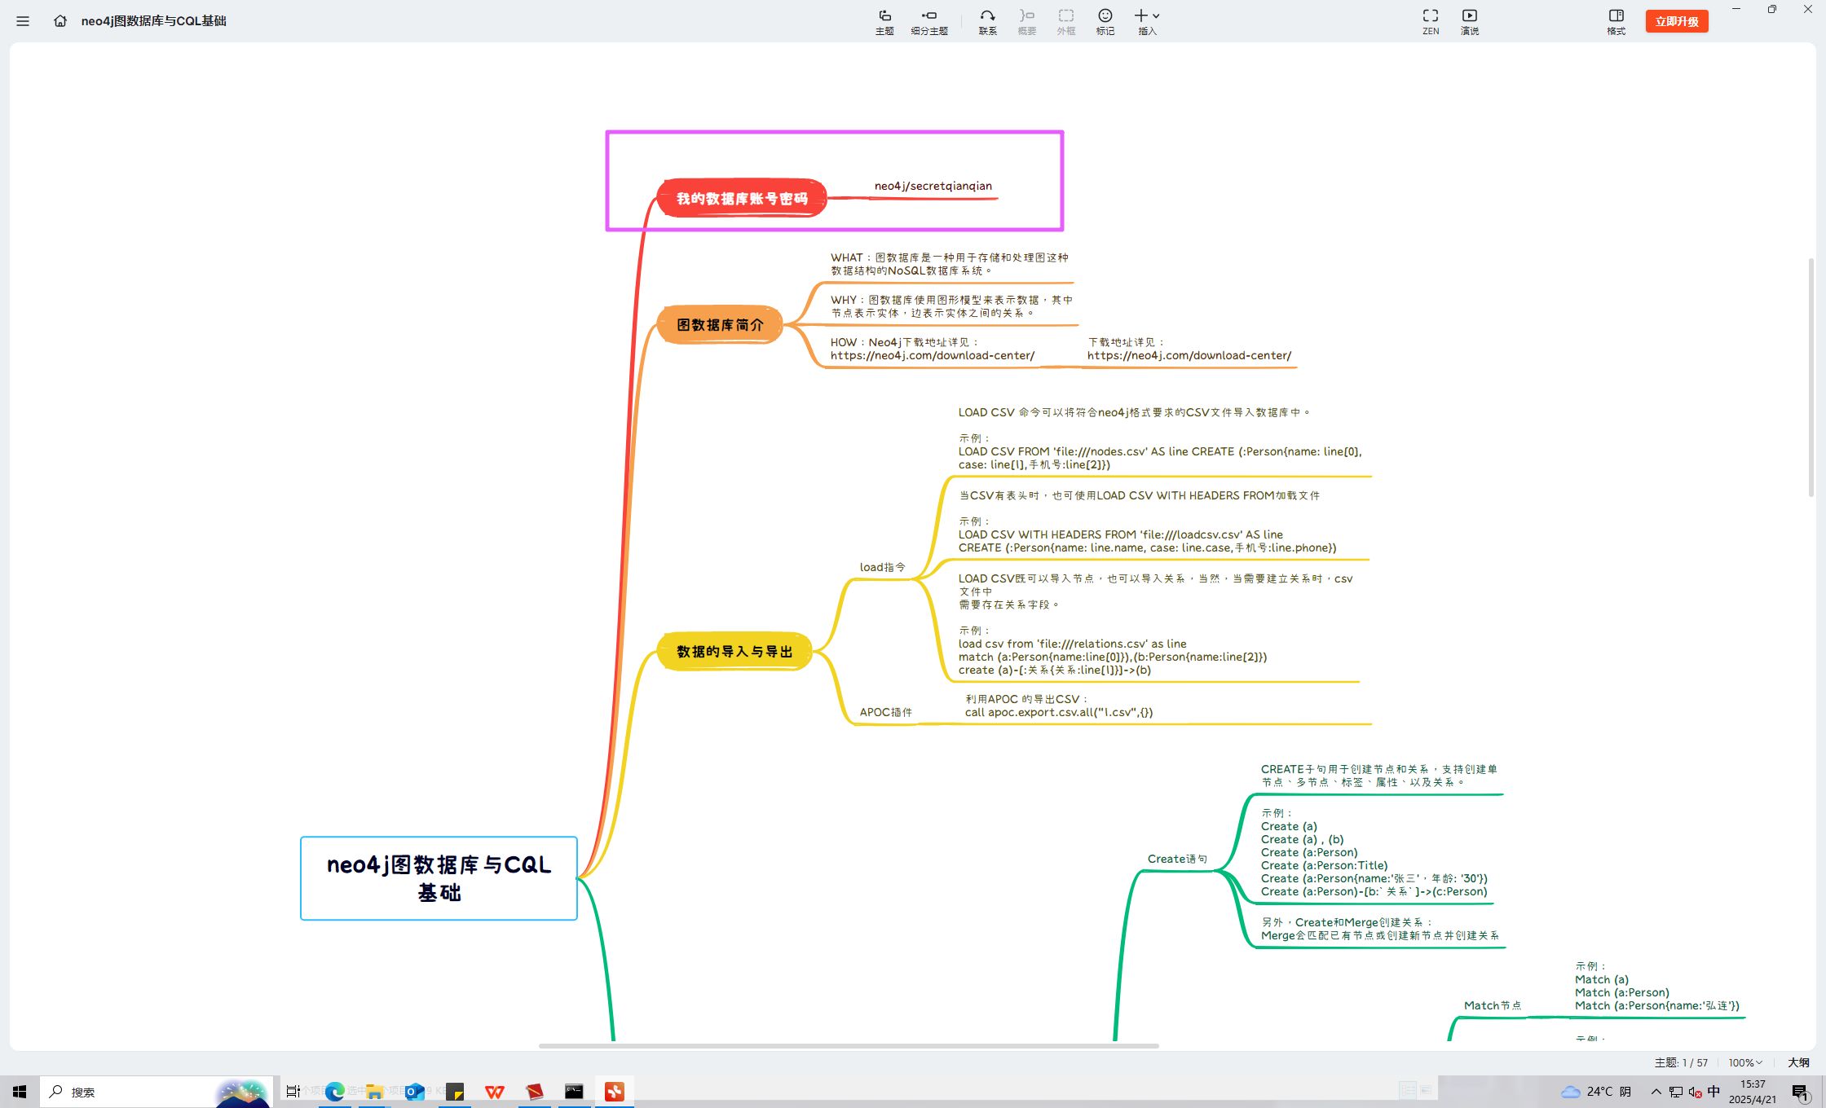This screenshot has height=1108, width=1826.
Task: Click the network tray icon
Action: pyautogui.click(x=1676, y=1092)
